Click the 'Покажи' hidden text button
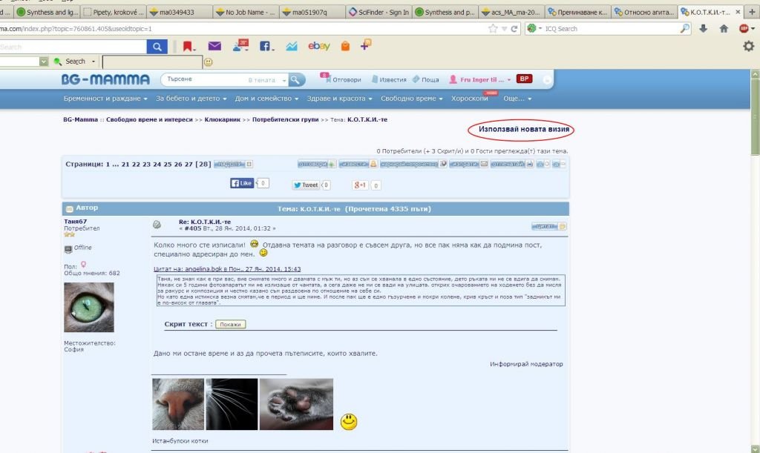 pos(230,324)
